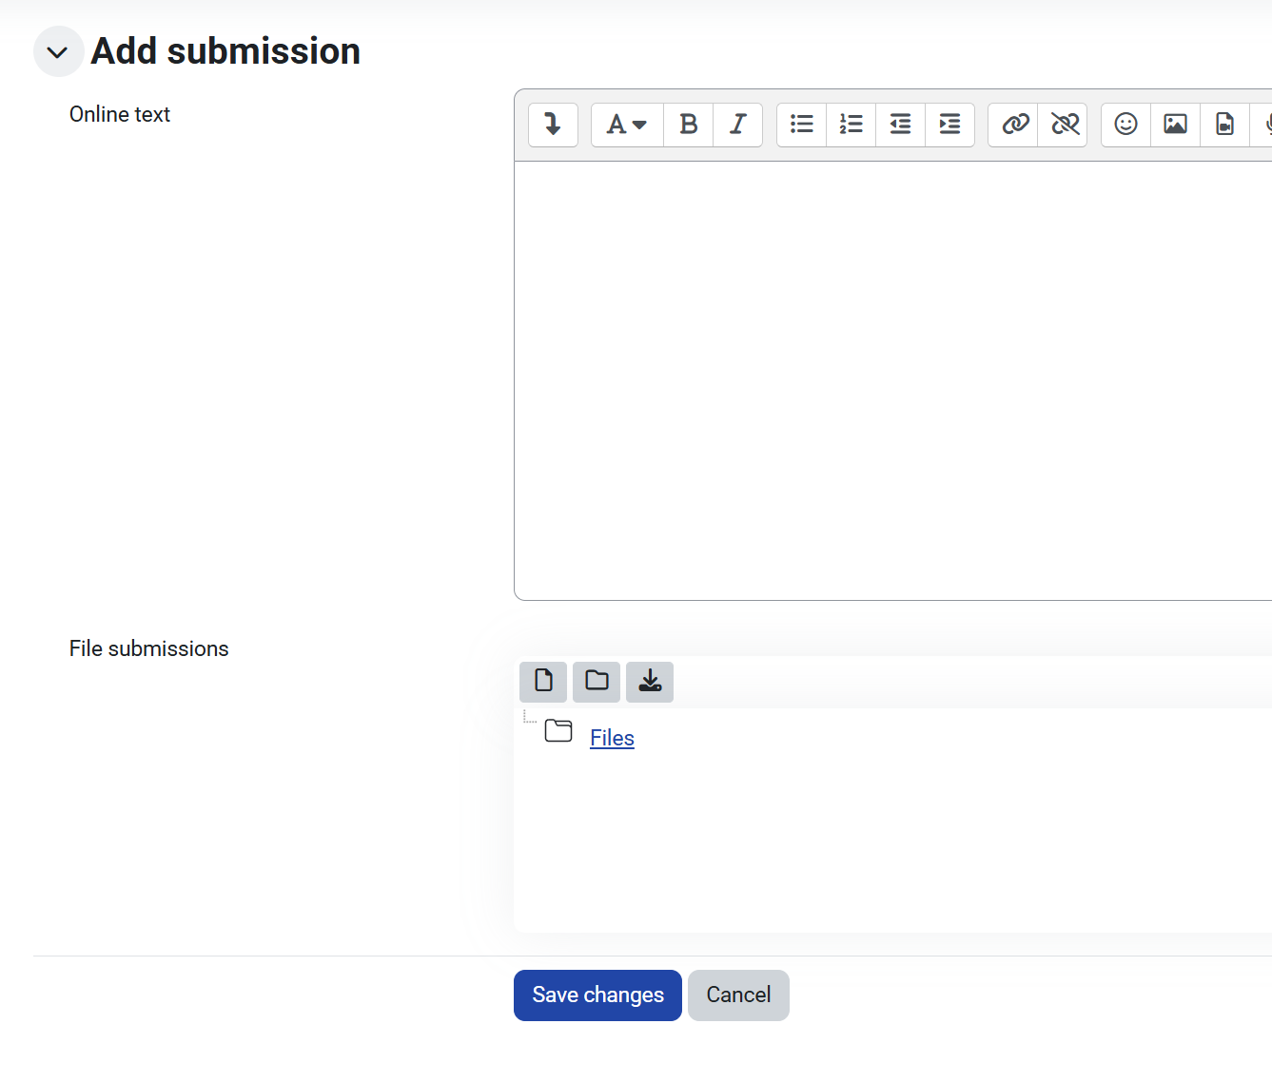Download all submission files

[650, 682]
